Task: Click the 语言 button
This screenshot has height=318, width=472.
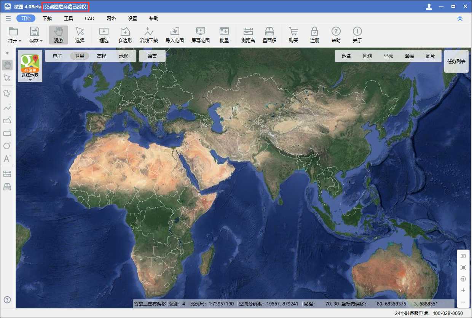Action: tap(152, 56)
